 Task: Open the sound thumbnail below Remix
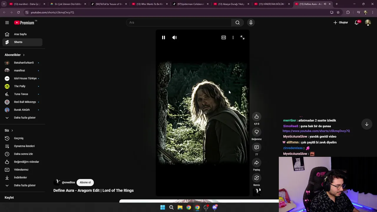(257, 192)
